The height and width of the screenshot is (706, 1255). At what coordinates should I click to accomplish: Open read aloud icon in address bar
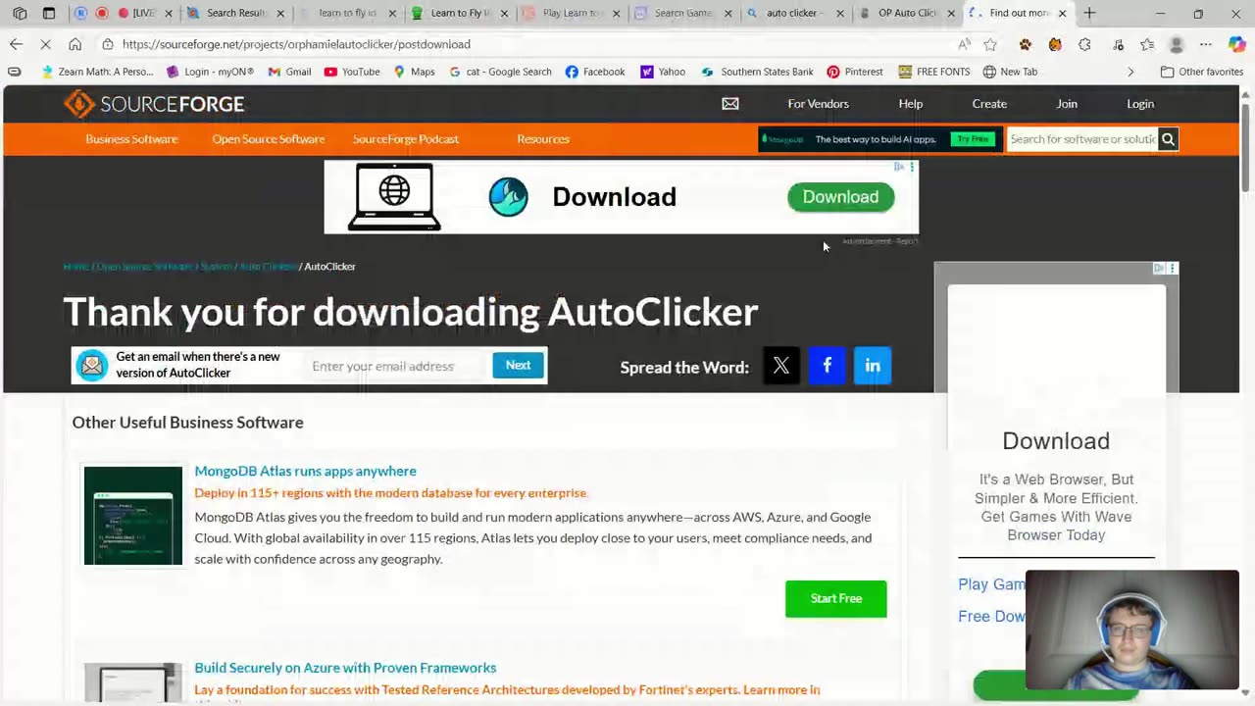pos(965,44)
